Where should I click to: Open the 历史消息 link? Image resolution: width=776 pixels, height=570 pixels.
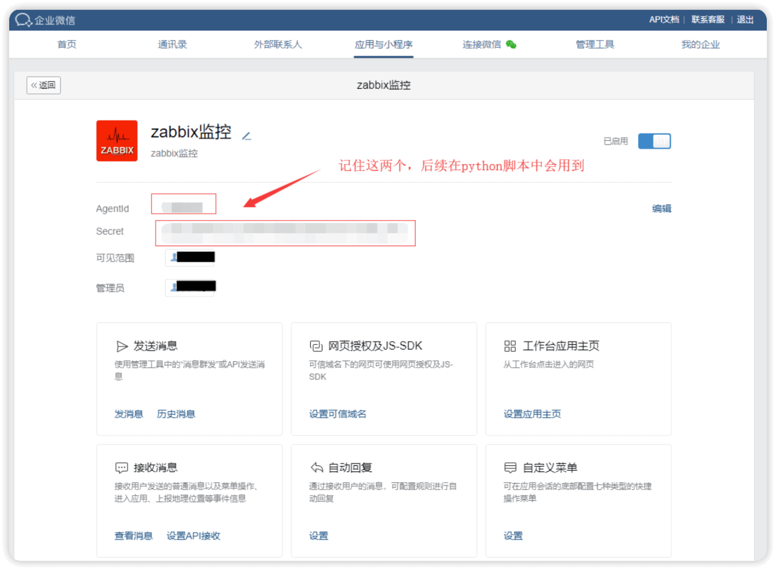[x=176, y=414]
